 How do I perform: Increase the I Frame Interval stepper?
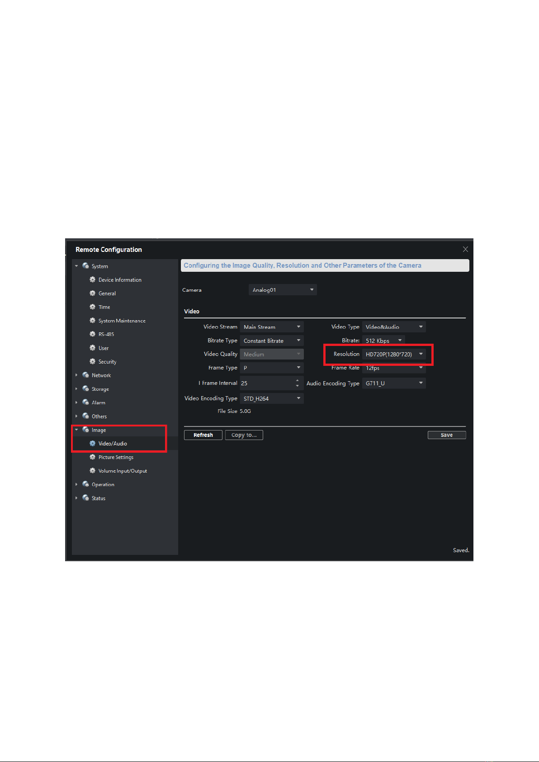297,381
